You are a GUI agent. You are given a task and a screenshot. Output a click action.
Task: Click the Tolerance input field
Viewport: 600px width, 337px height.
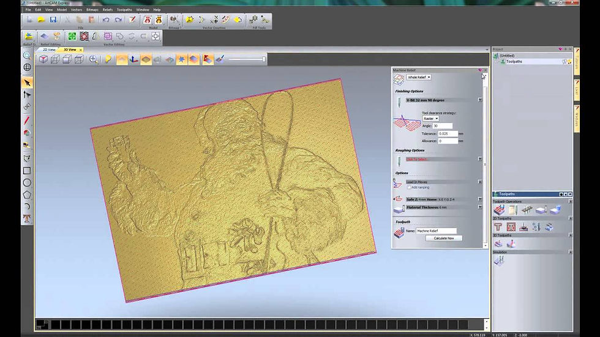[448, 134]
